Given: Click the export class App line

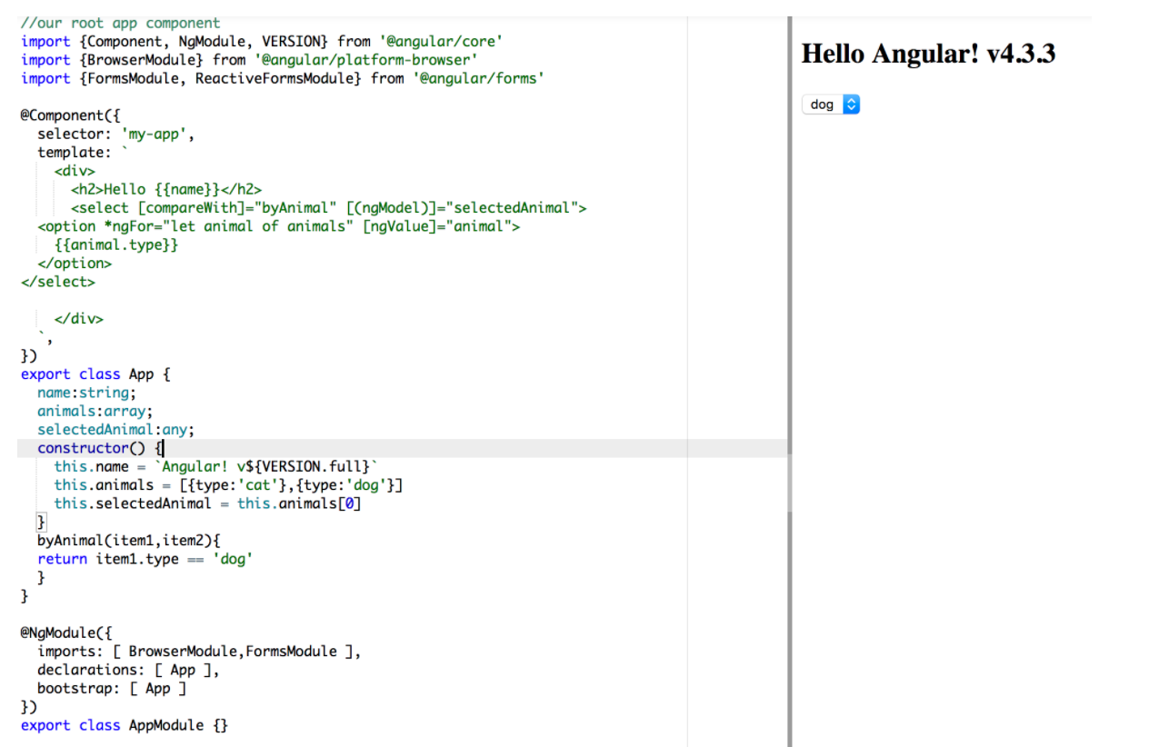Looking at the screenshot, I should point(95,374).
